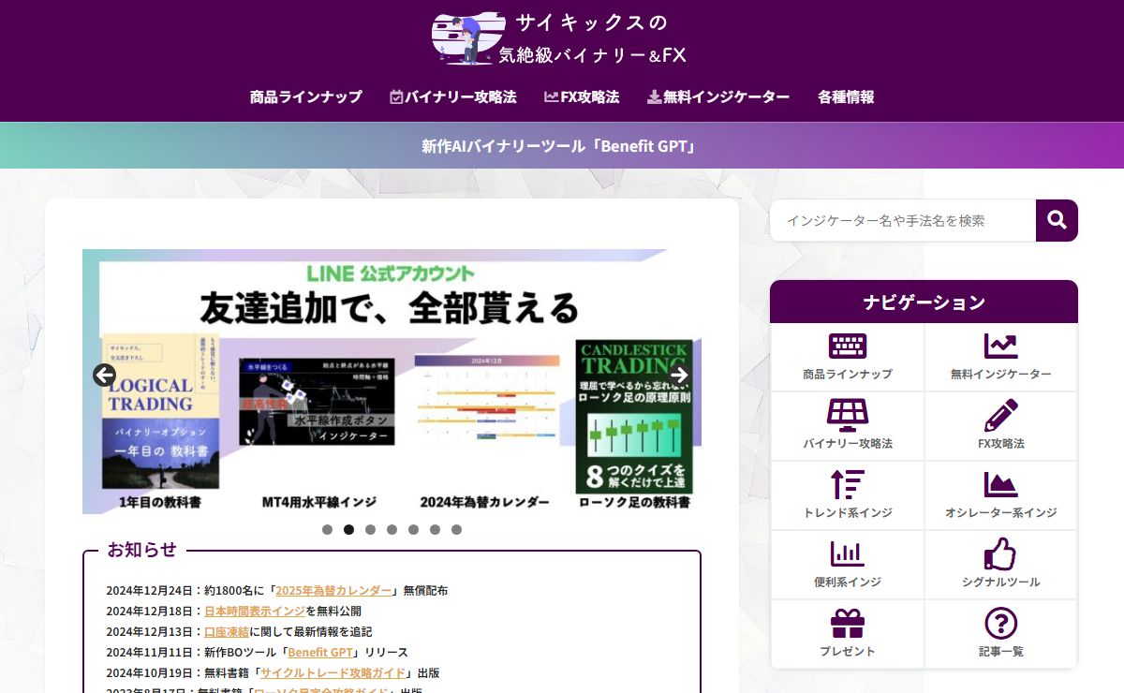
Task: Open オシレーター系インジ area chart icon
Action: tap(1001, 484)
